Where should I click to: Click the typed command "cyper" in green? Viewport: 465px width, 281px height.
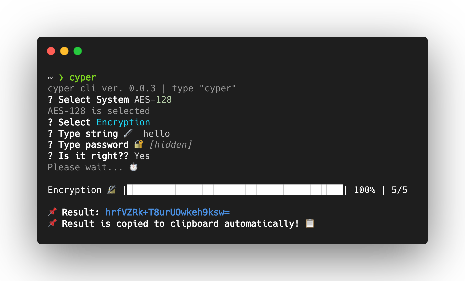(83, 78)
